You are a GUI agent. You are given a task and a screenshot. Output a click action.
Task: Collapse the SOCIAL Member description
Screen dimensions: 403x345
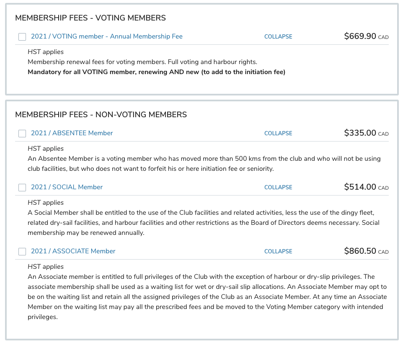point(278,187)
